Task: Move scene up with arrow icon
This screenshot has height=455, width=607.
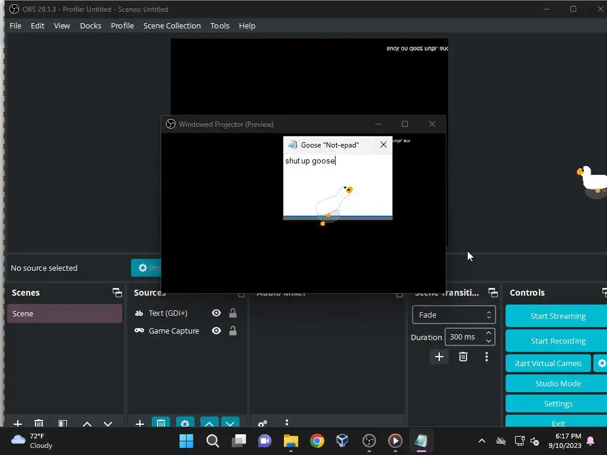Action: (87, 424)
